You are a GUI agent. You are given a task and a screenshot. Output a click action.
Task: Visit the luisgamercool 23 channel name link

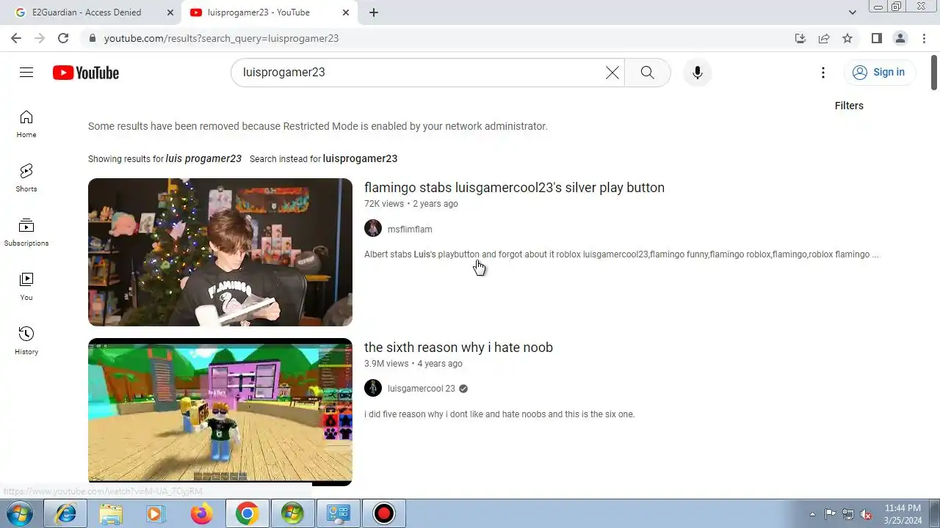tap(422, 389)
